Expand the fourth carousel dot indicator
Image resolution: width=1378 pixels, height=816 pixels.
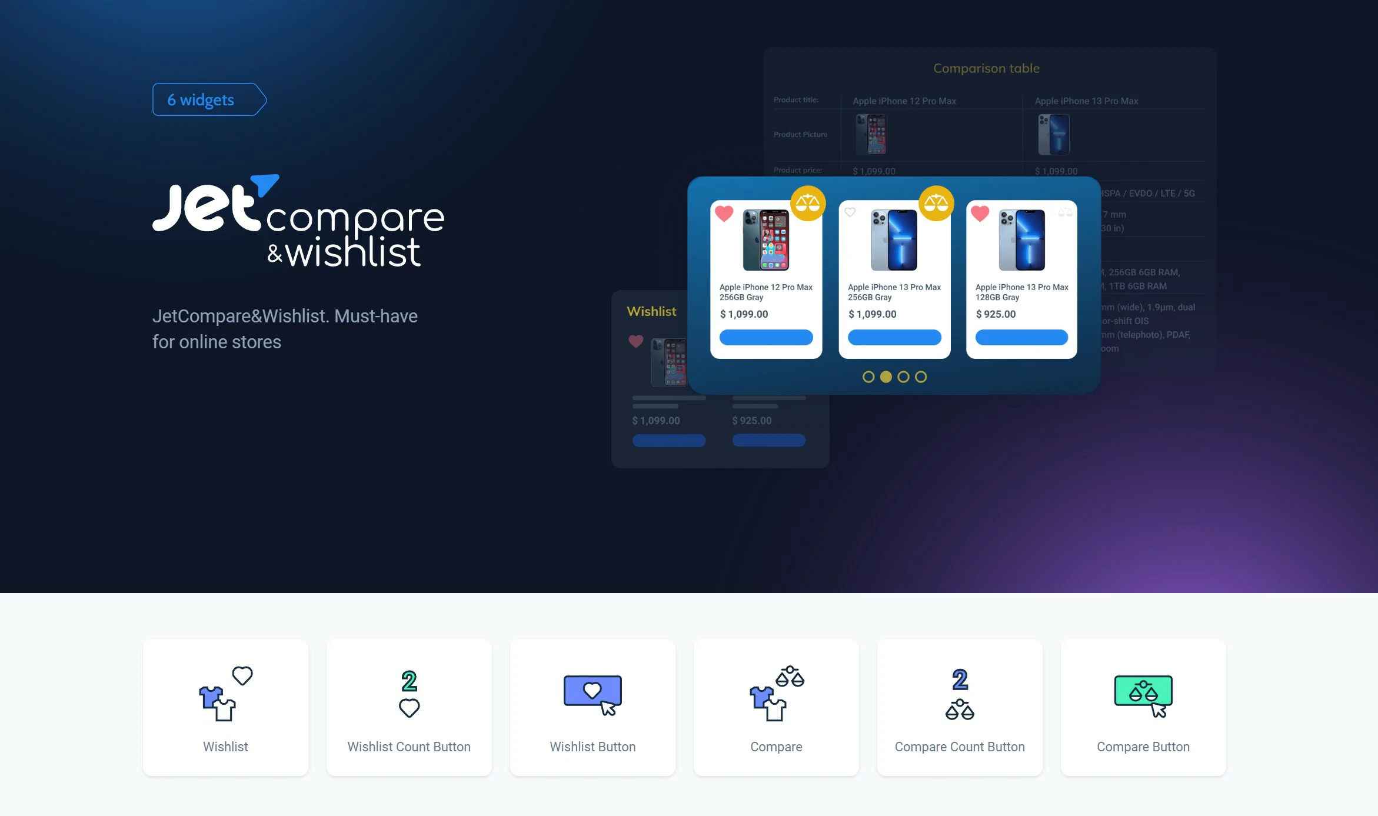(921, 377)
